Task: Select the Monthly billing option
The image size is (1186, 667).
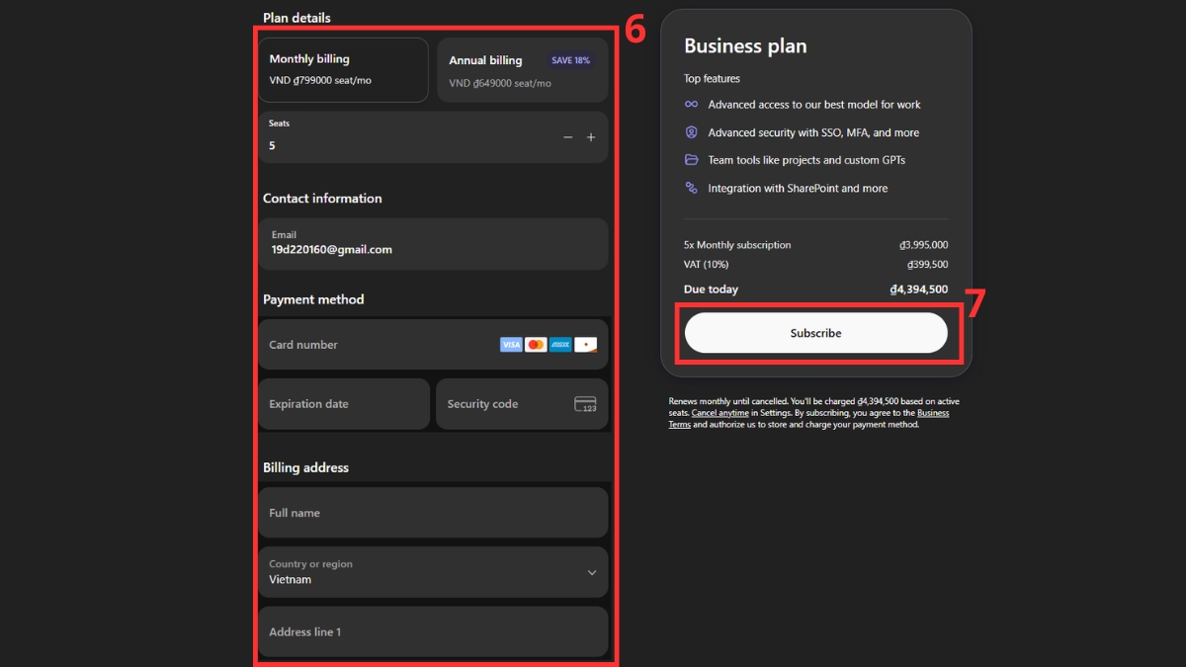Action: (x=343, y=69)
